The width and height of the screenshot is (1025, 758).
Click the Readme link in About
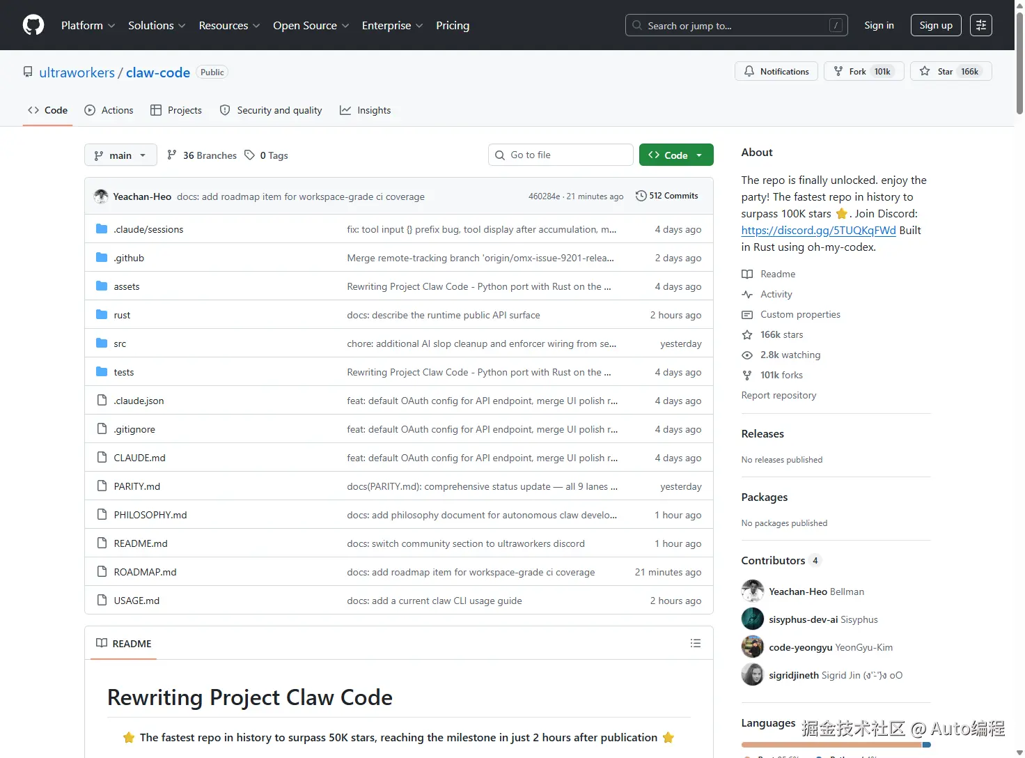(768, 274)
